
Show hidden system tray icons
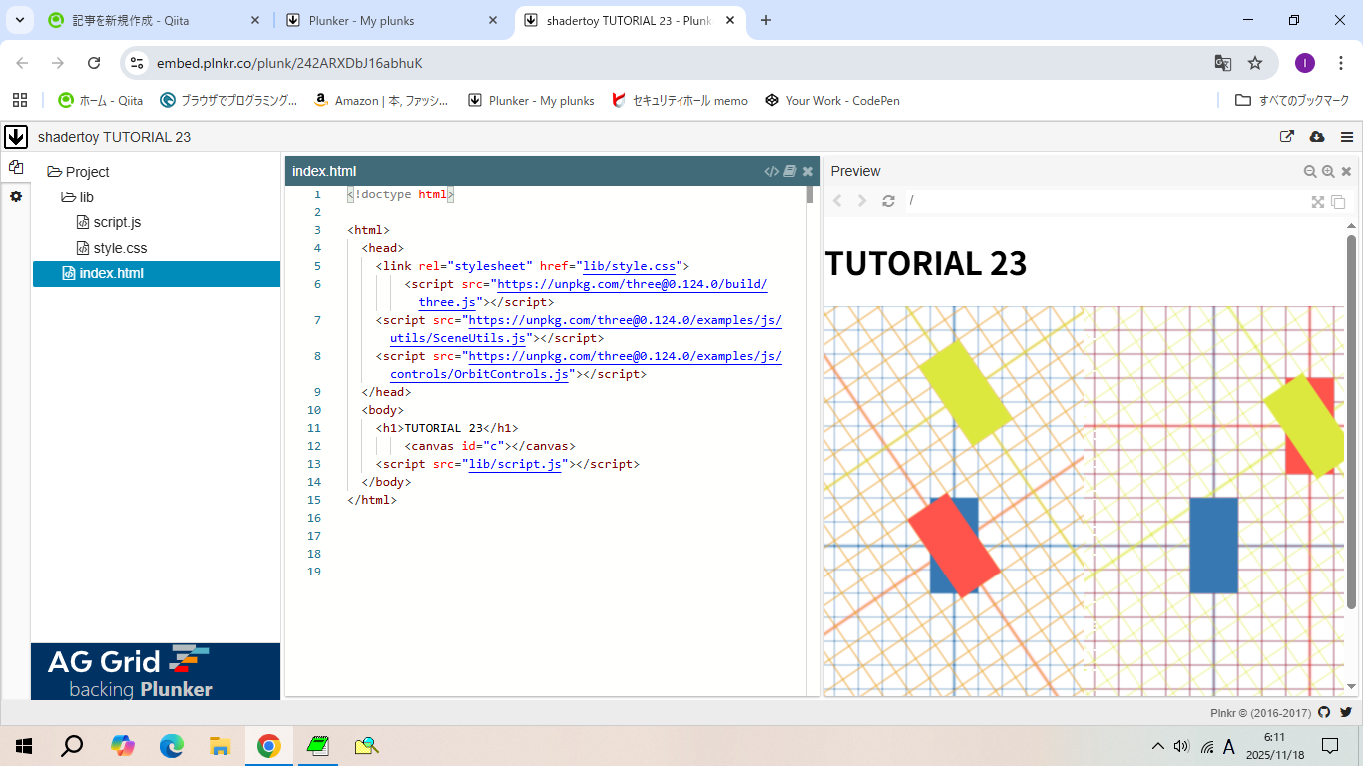1157,746
